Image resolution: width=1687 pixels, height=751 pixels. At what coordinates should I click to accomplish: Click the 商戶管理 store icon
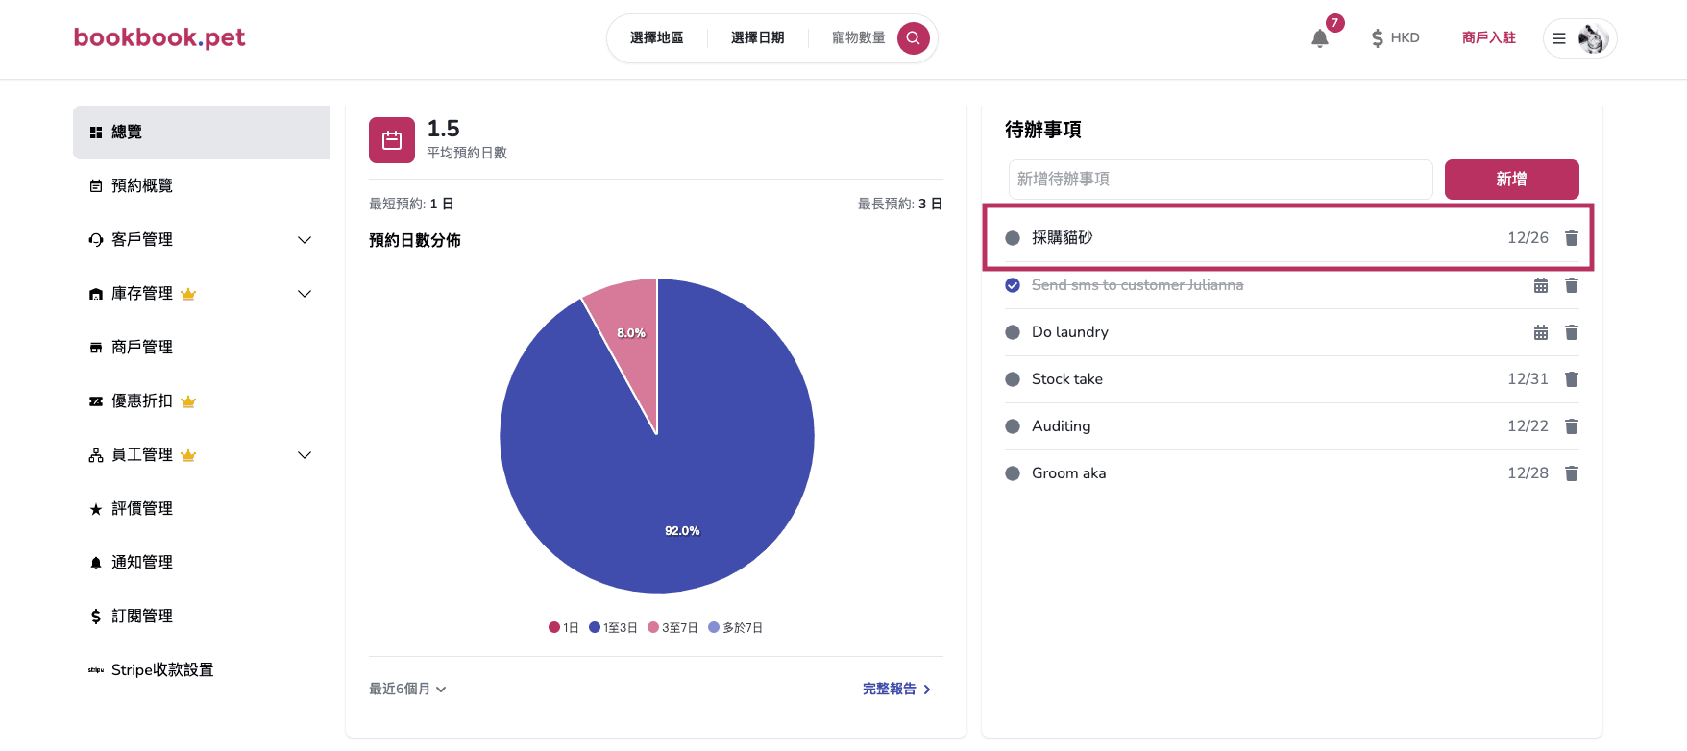click(x=96, y=348)
